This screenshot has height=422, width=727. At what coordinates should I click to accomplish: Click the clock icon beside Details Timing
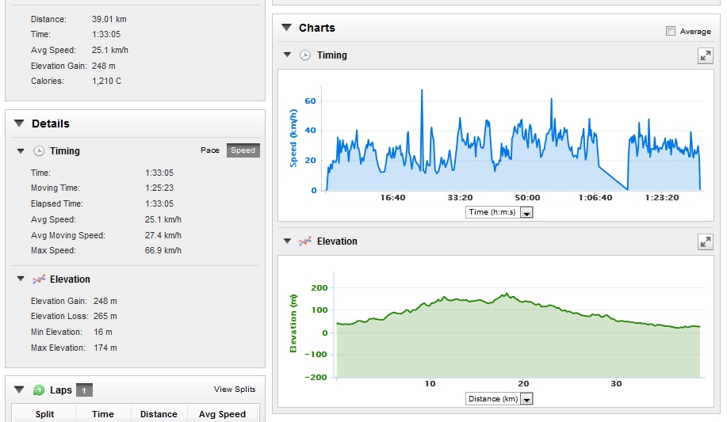pyautogui.click(x=39, y=151)
